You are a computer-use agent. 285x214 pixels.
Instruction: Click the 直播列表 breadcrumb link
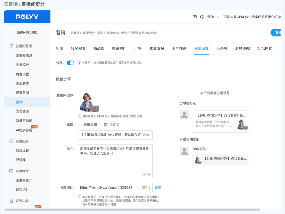click(x=88, y=33)
